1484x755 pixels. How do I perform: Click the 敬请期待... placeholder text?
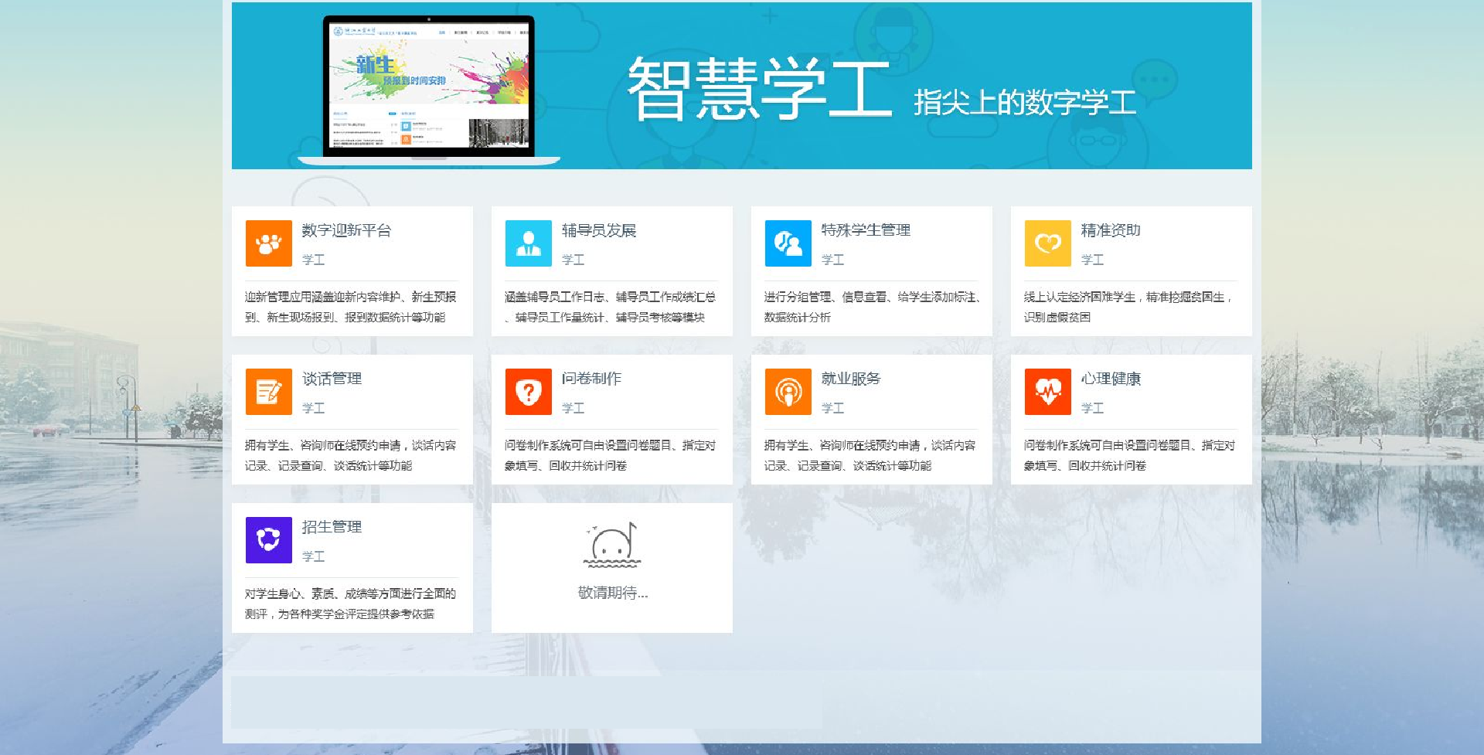click(613, 593)
